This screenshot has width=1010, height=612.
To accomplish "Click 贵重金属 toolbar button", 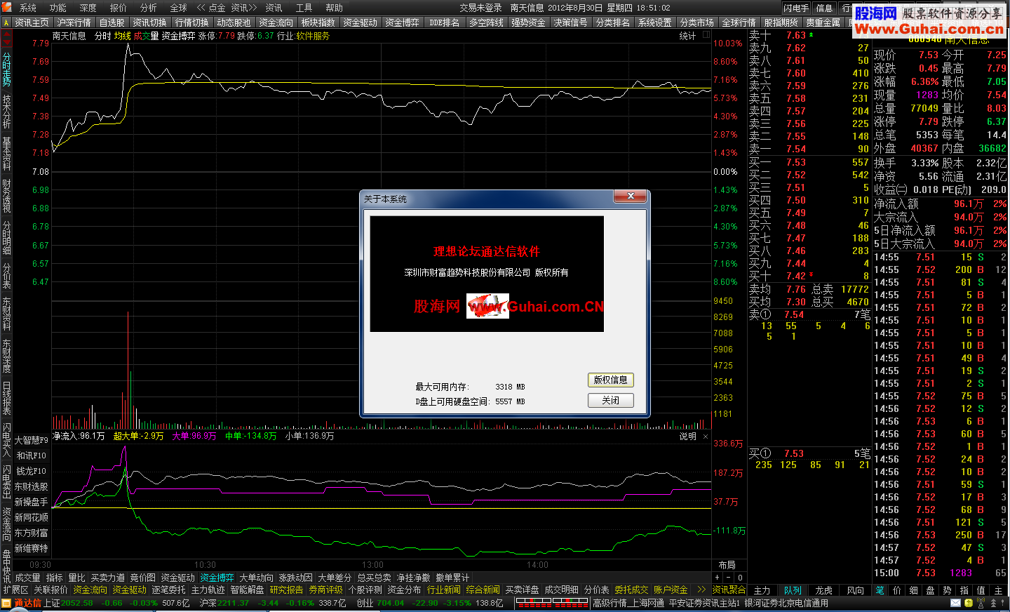I will pos(823,22).
